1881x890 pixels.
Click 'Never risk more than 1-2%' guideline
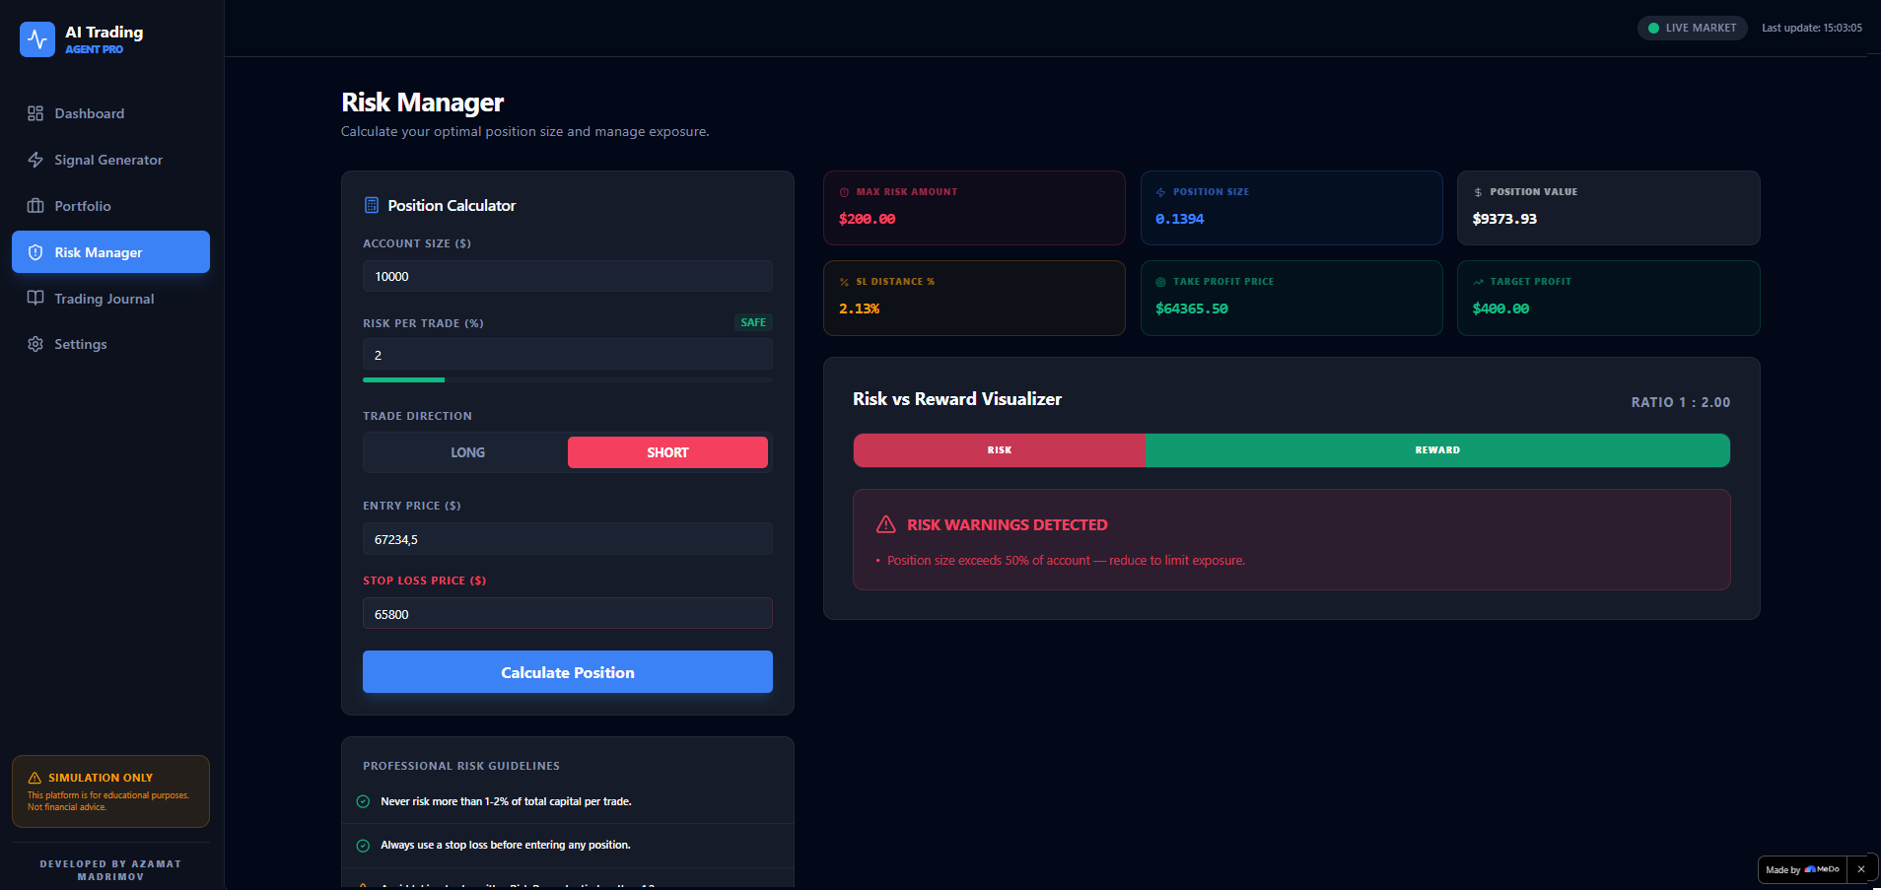(506, 801)
